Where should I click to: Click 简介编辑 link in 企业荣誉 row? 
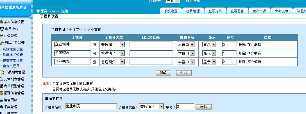tap(254, 62)
